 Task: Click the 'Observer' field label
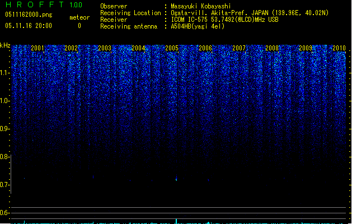point(114,6)
